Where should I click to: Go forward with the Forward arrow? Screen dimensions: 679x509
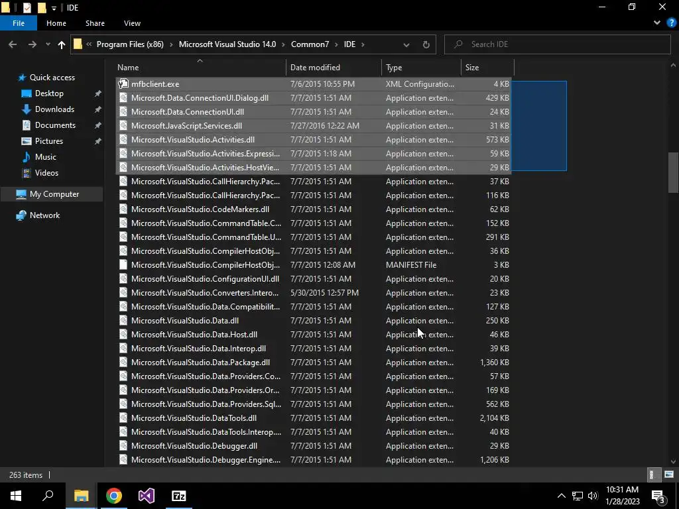(x=32, y=44)
